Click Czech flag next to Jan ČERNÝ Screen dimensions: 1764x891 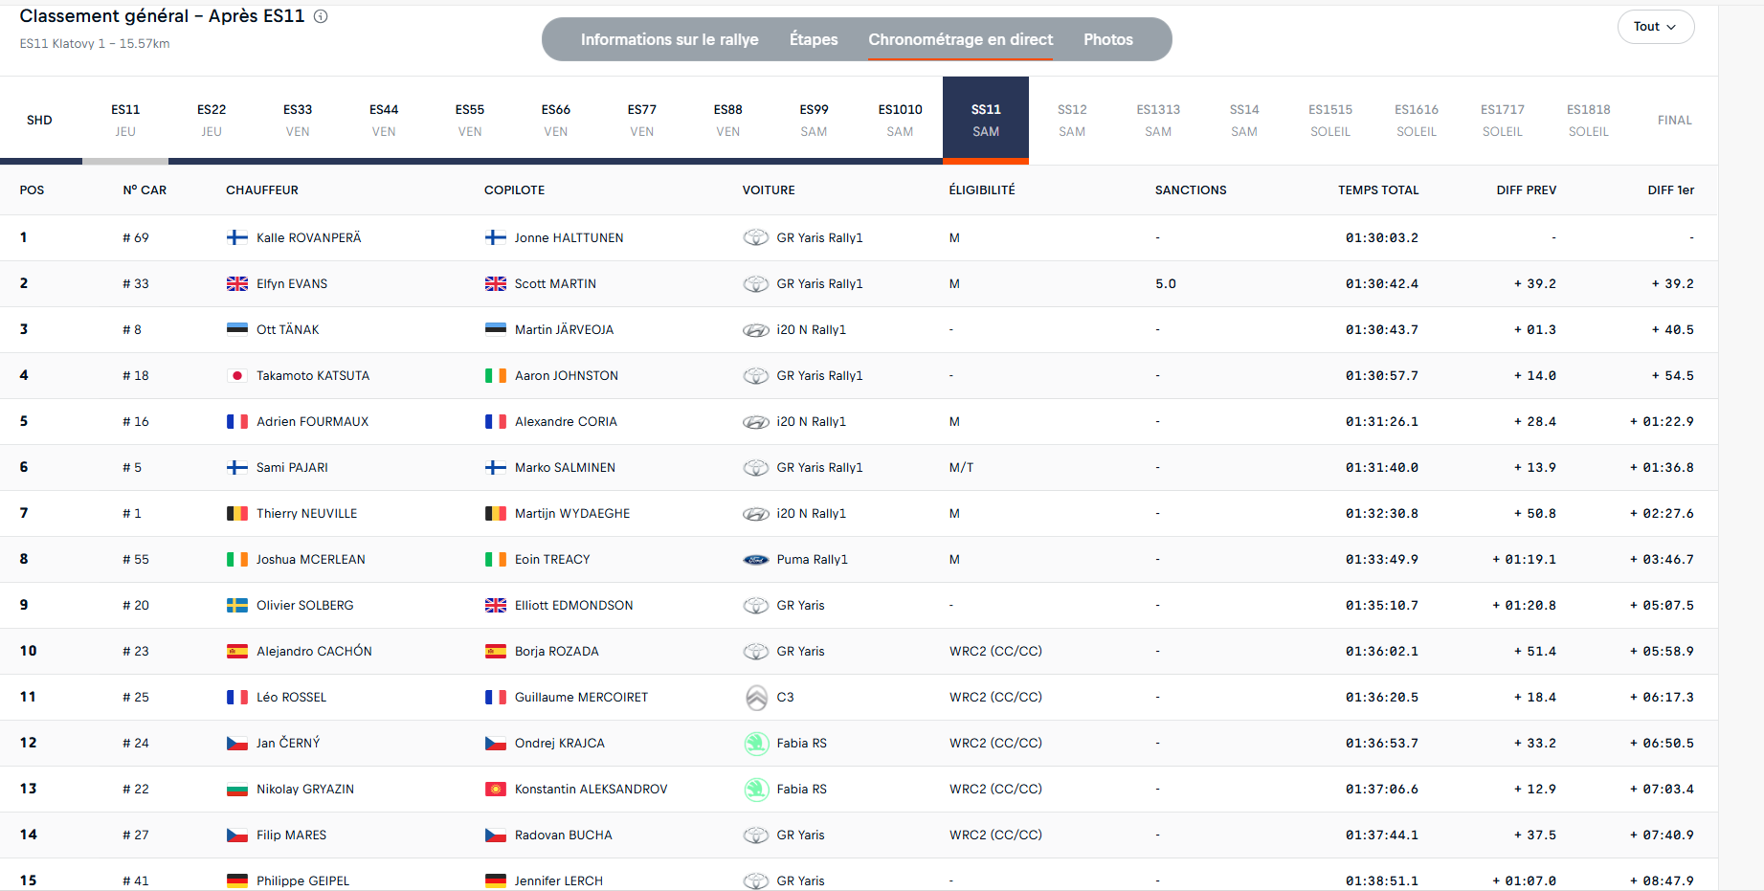pos(237,743)
